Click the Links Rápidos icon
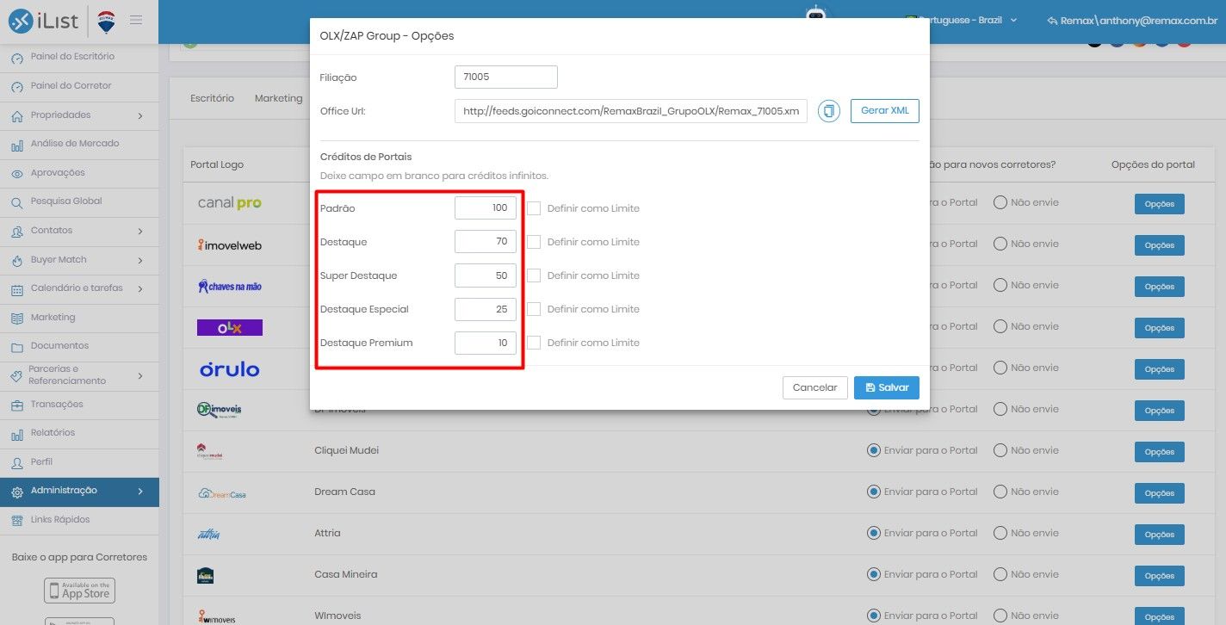Screen dimensions: 1226x625 tap(17, 520)
